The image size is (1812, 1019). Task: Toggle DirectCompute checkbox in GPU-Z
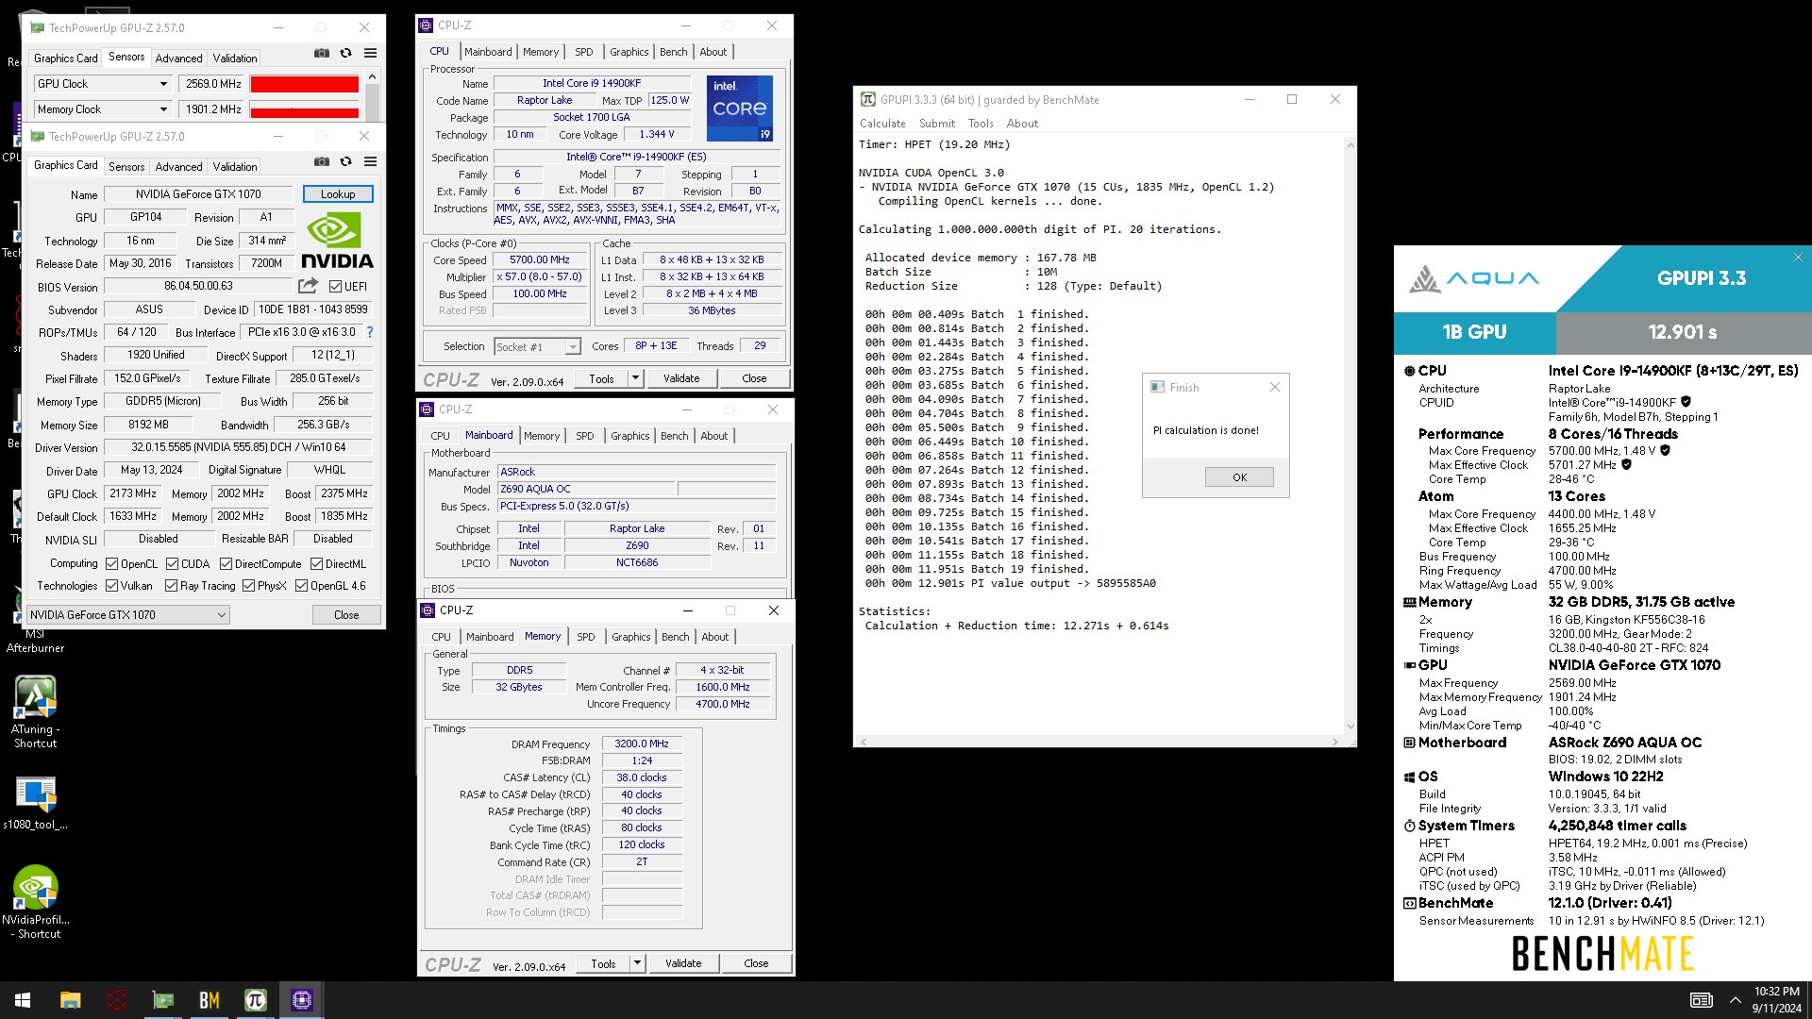tap(226, 564)
